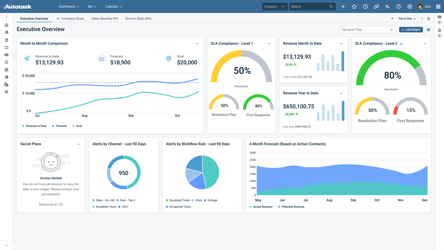Open the Category dropdown beside search

click(275, 6)
